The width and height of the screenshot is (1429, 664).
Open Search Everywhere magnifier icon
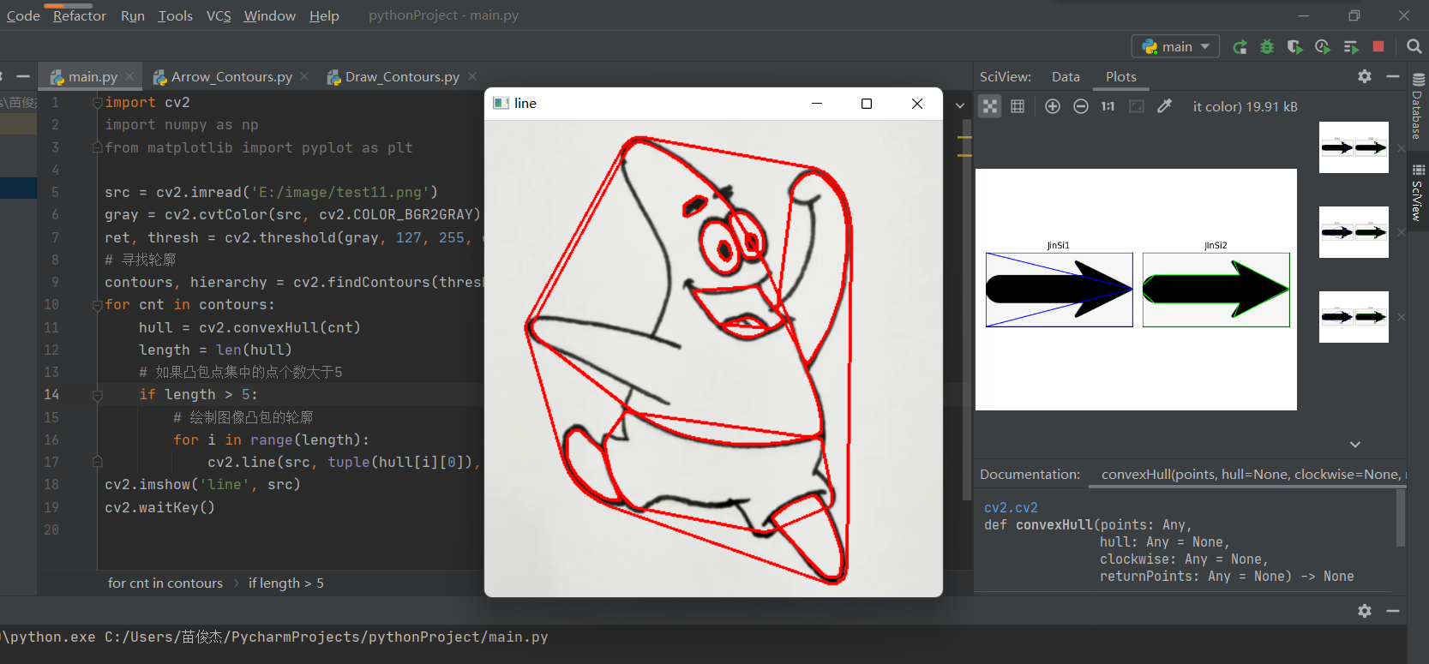pos(1414,46)
